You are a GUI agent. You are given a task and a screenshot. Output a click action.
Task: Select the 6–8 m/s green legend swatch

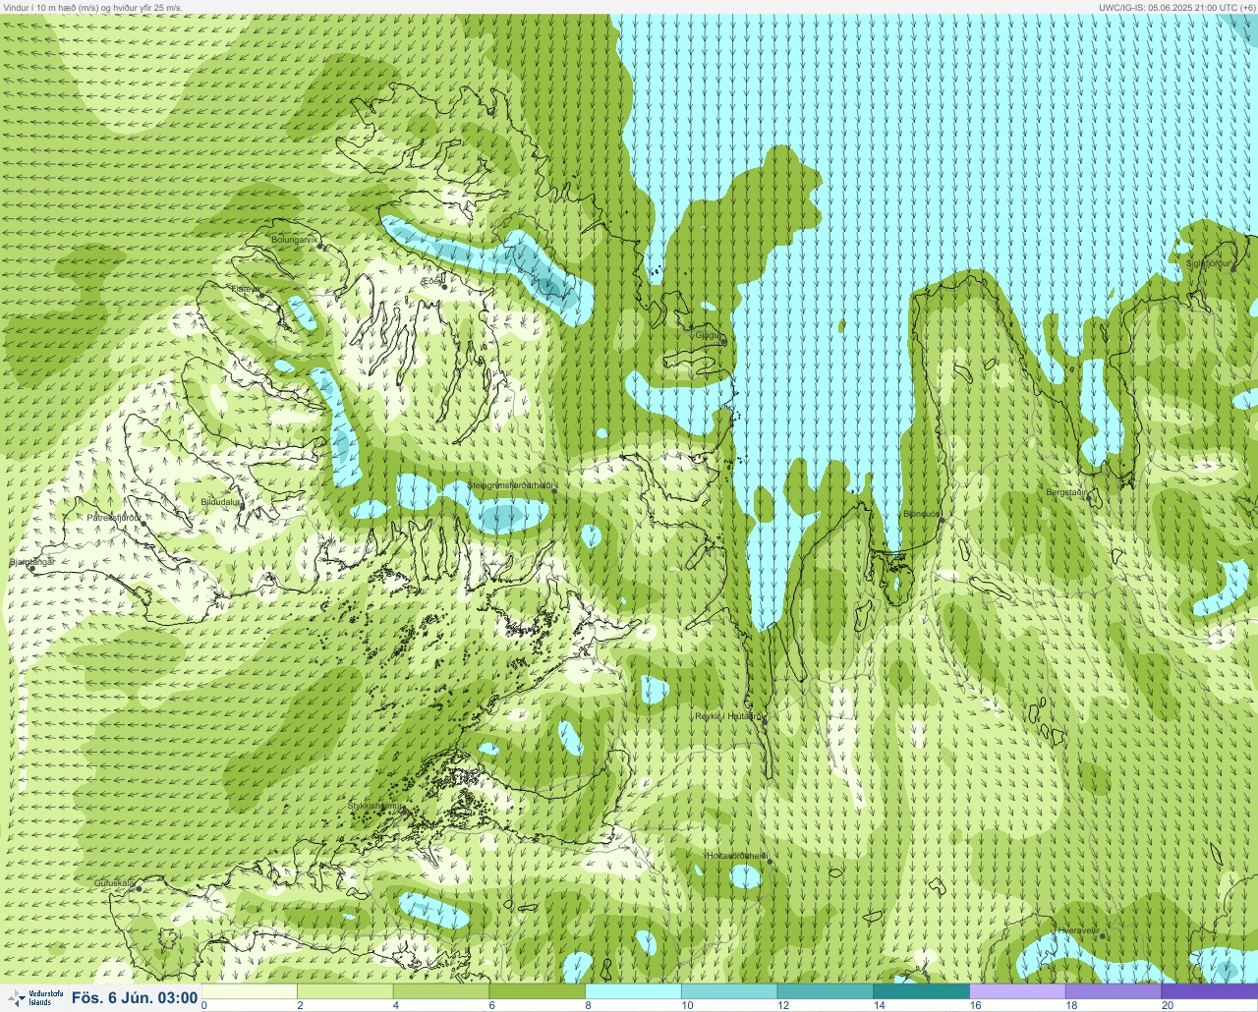tap(538, 991)
